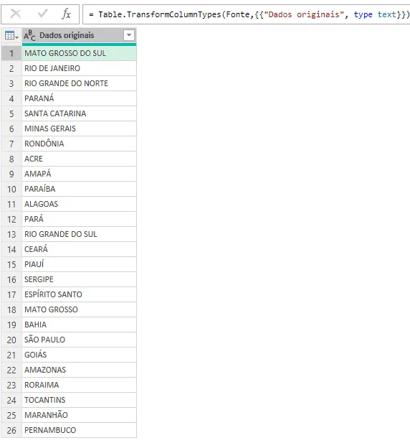Click the ABC text data type icon

[29, 36]
